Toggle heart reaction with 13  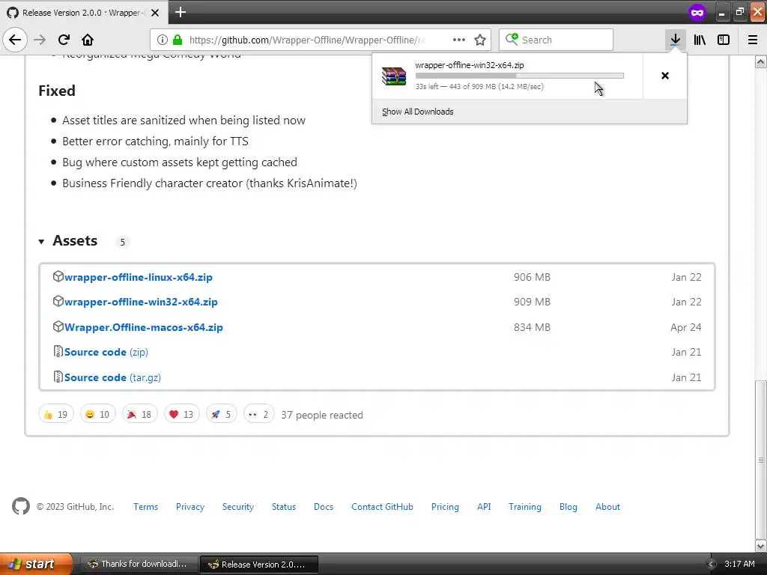point(181,414)
